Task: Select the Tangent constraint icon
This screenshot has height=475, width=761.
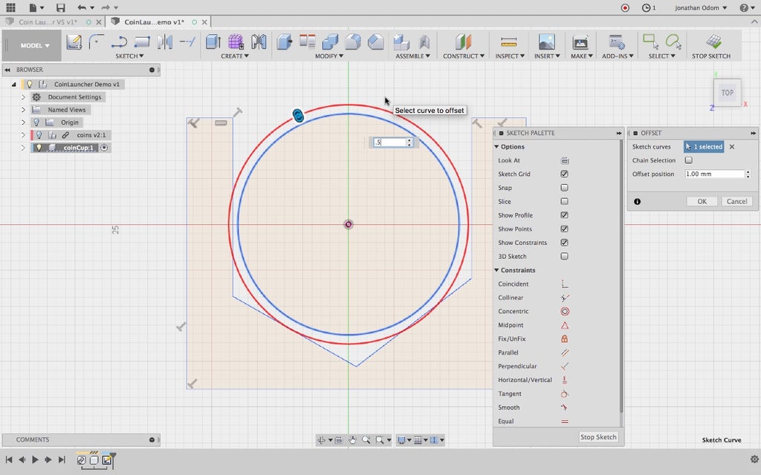Action: click(565, 394)
